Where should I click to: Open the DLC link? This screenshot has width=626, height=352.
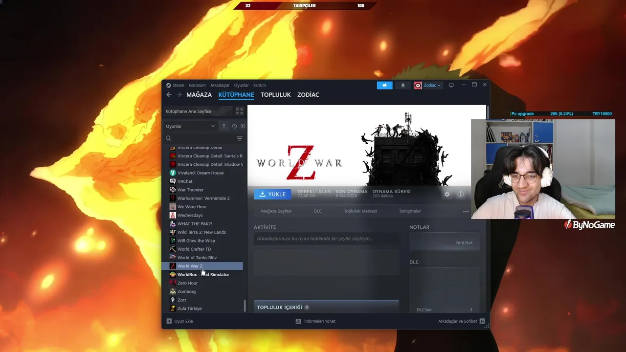coord(318,211)
